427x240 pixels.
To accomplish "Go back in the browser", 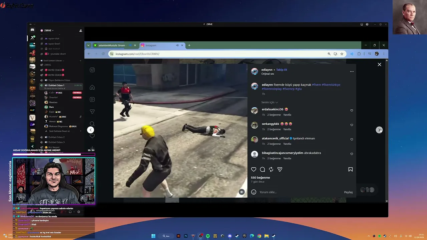I will pos(89,54).
